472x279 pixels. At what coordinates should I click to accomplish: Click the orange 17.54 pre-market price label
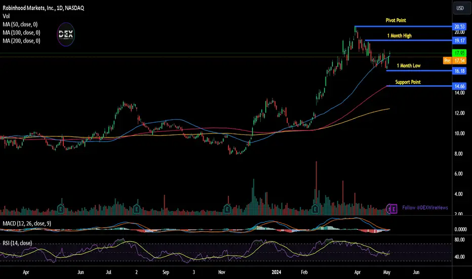[x=459, y=61]
